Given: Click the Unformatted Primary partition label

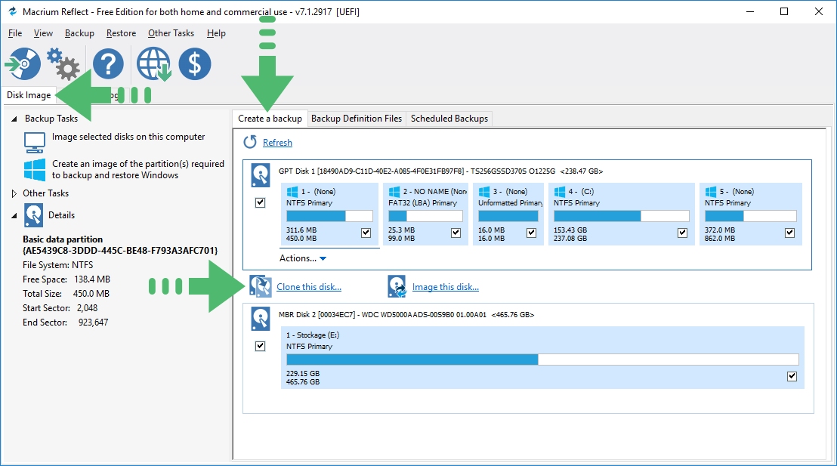Looking at the screenshot, I should (511, 203).
